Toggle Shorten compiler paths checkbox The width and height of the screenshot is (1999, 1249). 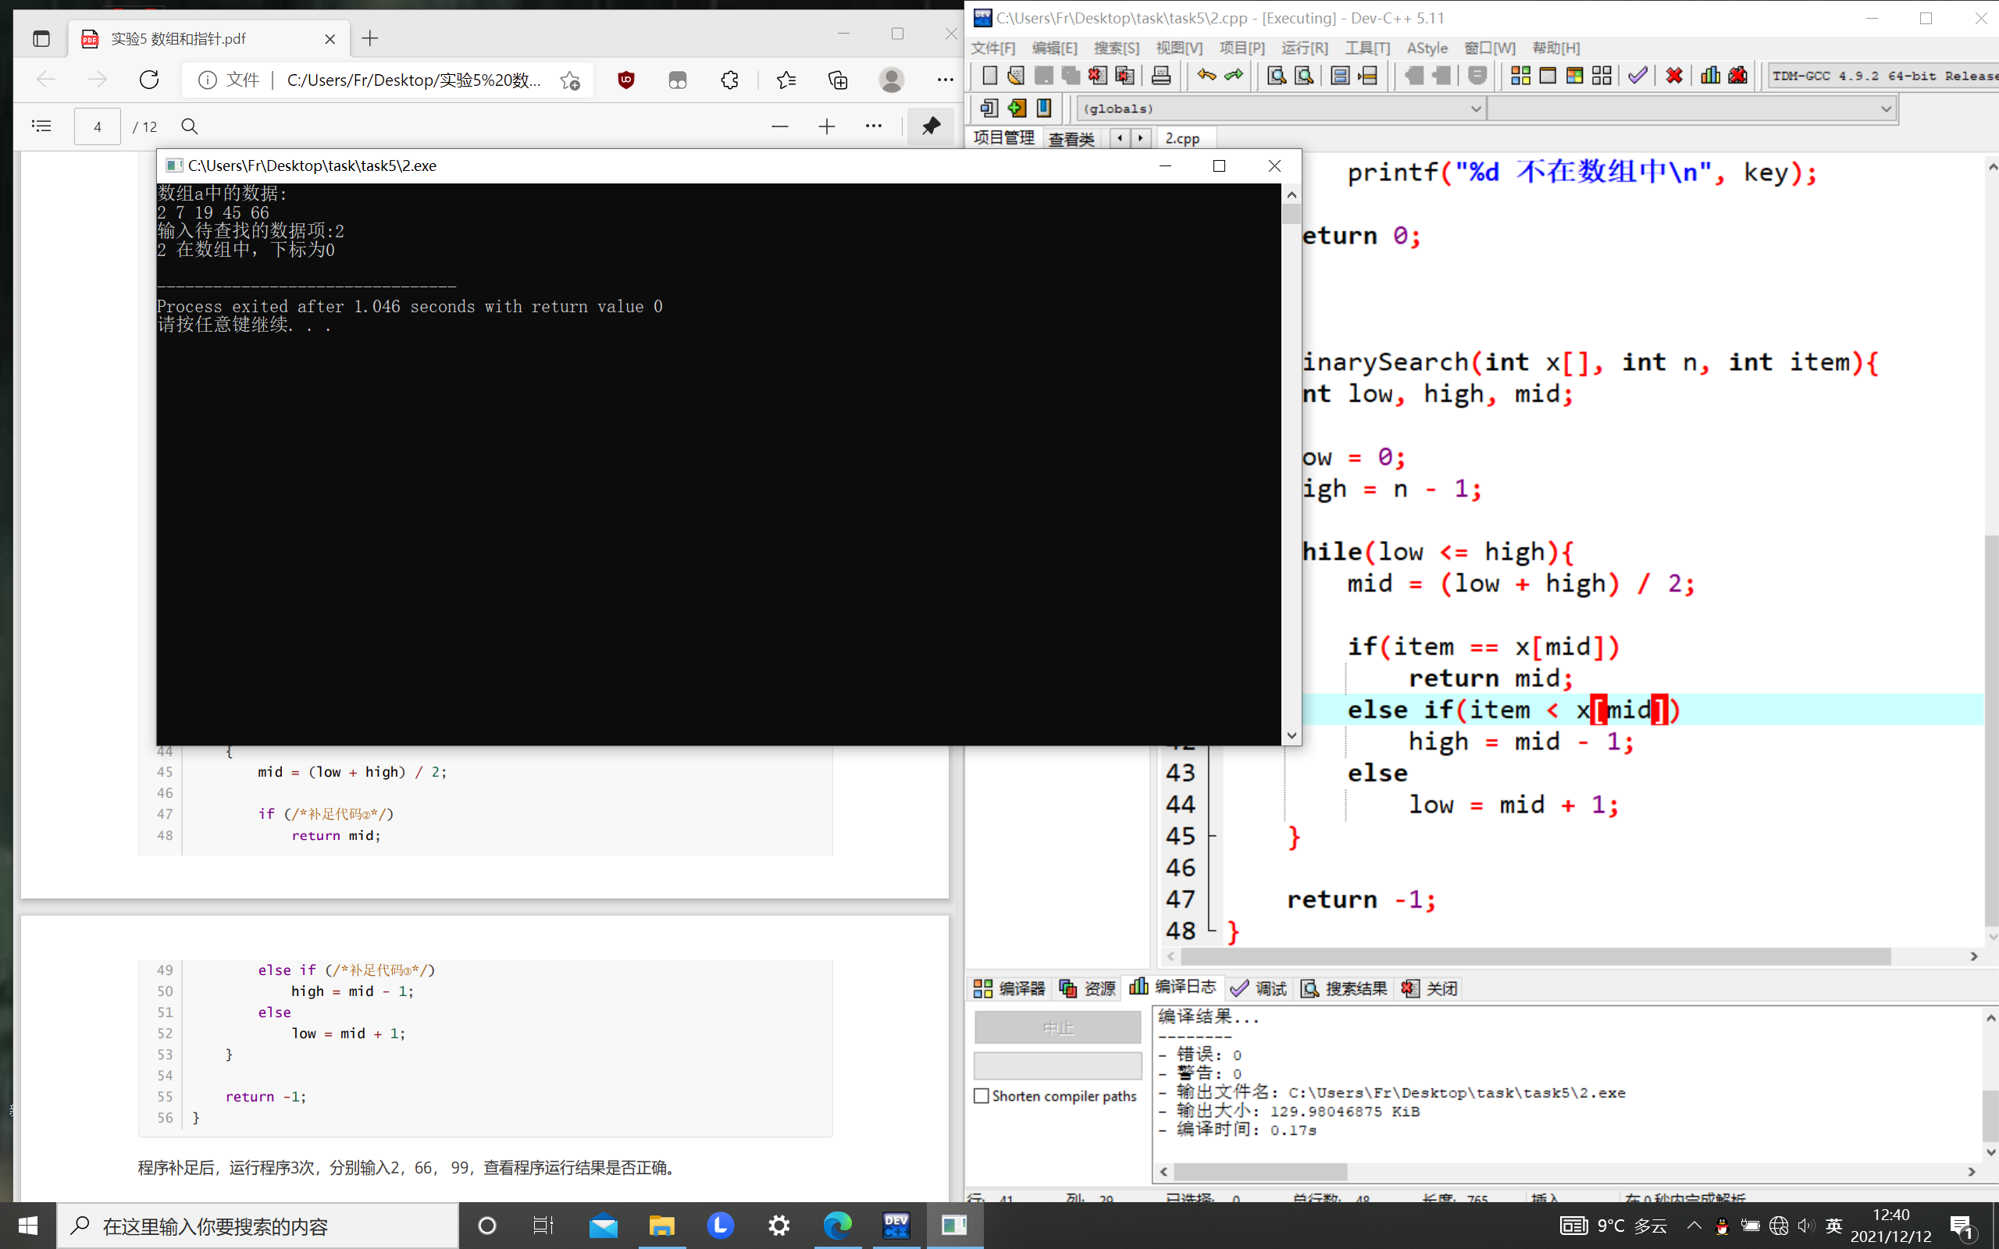point(982,1096)
